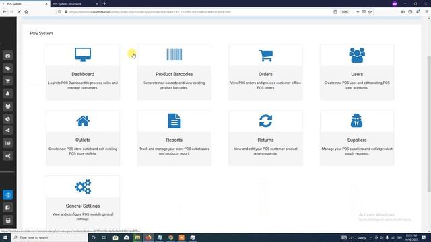Viewport: 431px width, 242px height.
Task: Open the sidebar pie chart icon
Action: pos(7,119)
